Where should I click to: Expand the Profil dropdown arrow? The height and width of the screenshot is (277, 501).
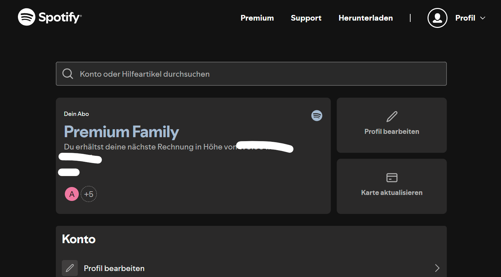pos(483,18)
